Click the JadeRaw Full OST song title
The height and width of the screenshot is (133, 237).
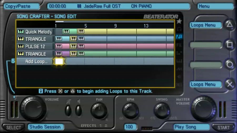click(x=102, y=6)
